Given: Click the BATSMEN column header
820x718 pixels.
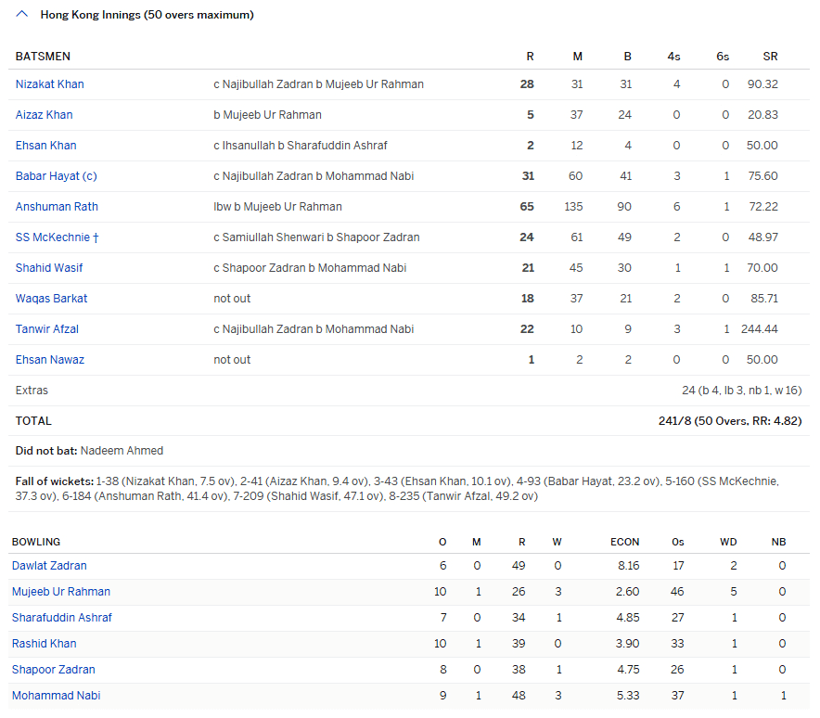Looking at the screenshot, I should click(43, 57).
